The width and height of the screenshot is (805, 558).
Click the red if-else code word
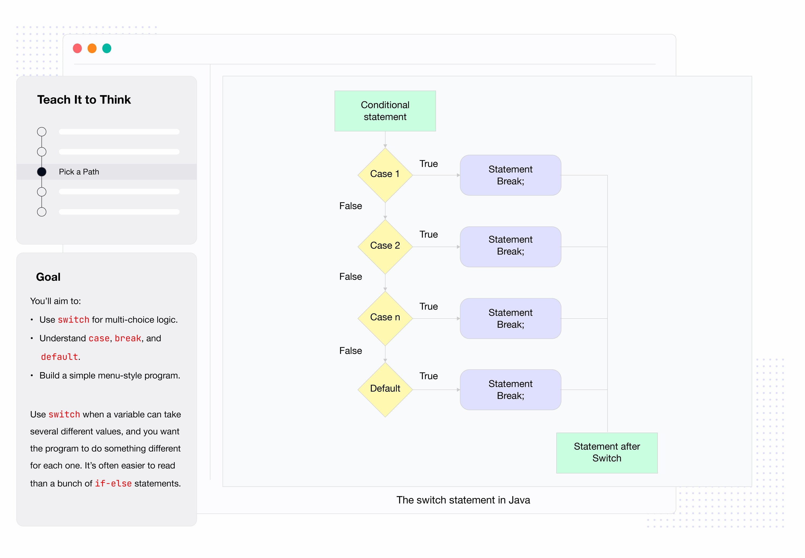[x=113, y=483]
